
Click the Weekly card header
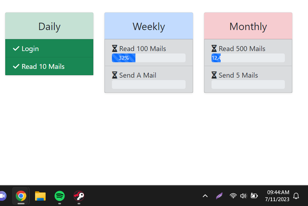click(x=149, y=26)
